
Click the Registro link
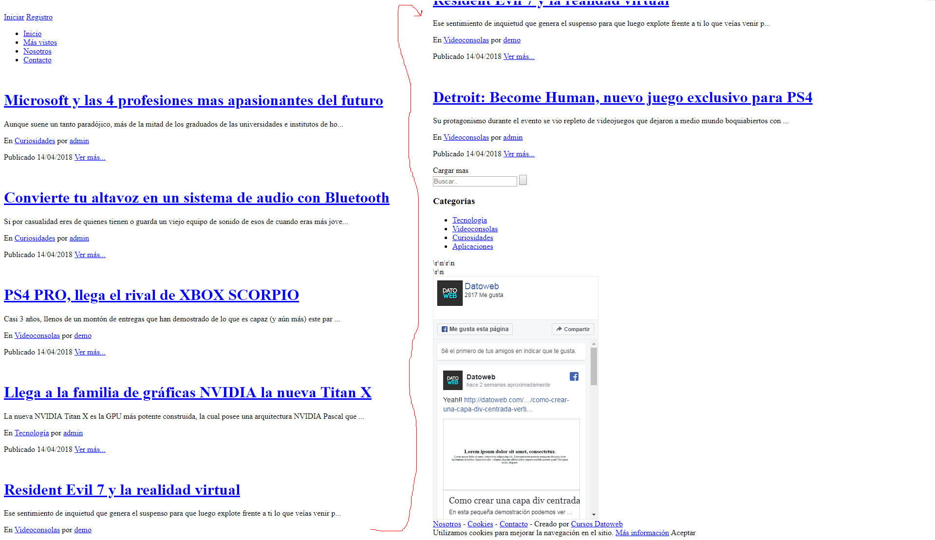click(39, 17)
